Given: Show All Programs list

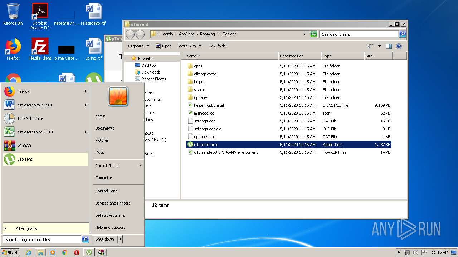Looking at the screenshot, I should pyautogui.click(x=45, y=228).
